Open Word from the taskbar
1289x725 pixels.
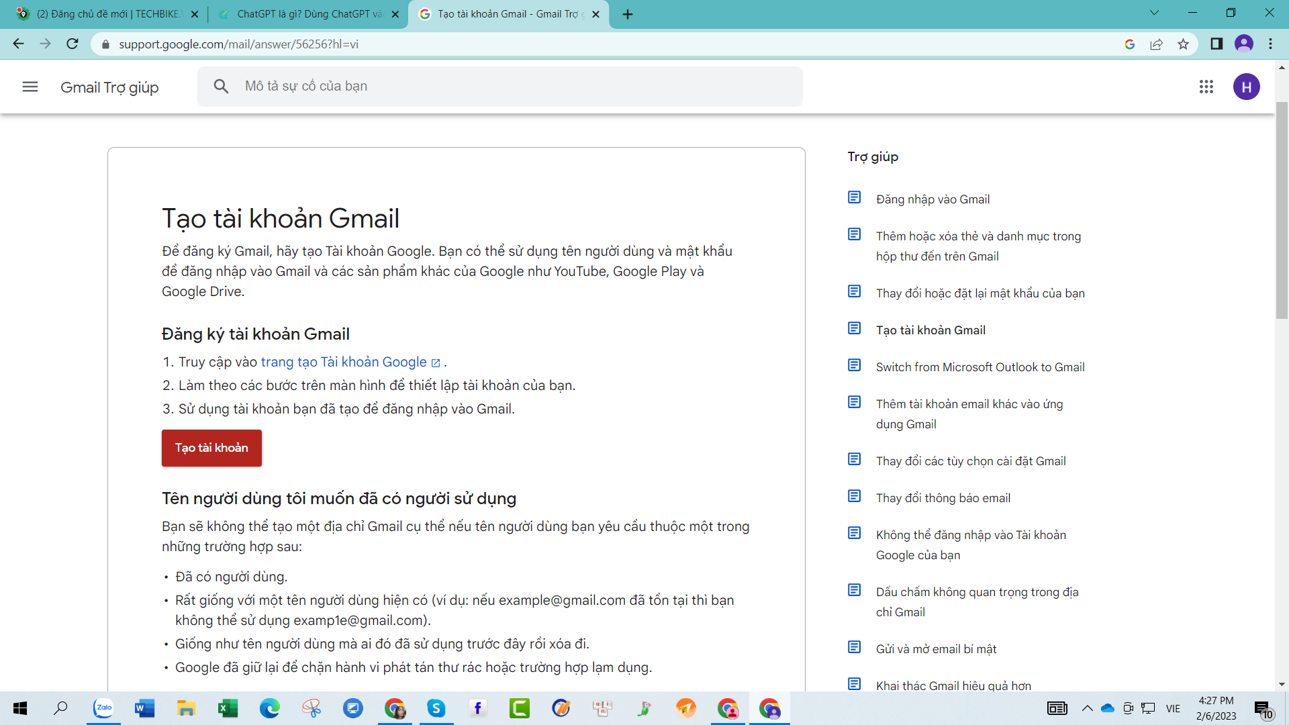click(x=144, y=708)
